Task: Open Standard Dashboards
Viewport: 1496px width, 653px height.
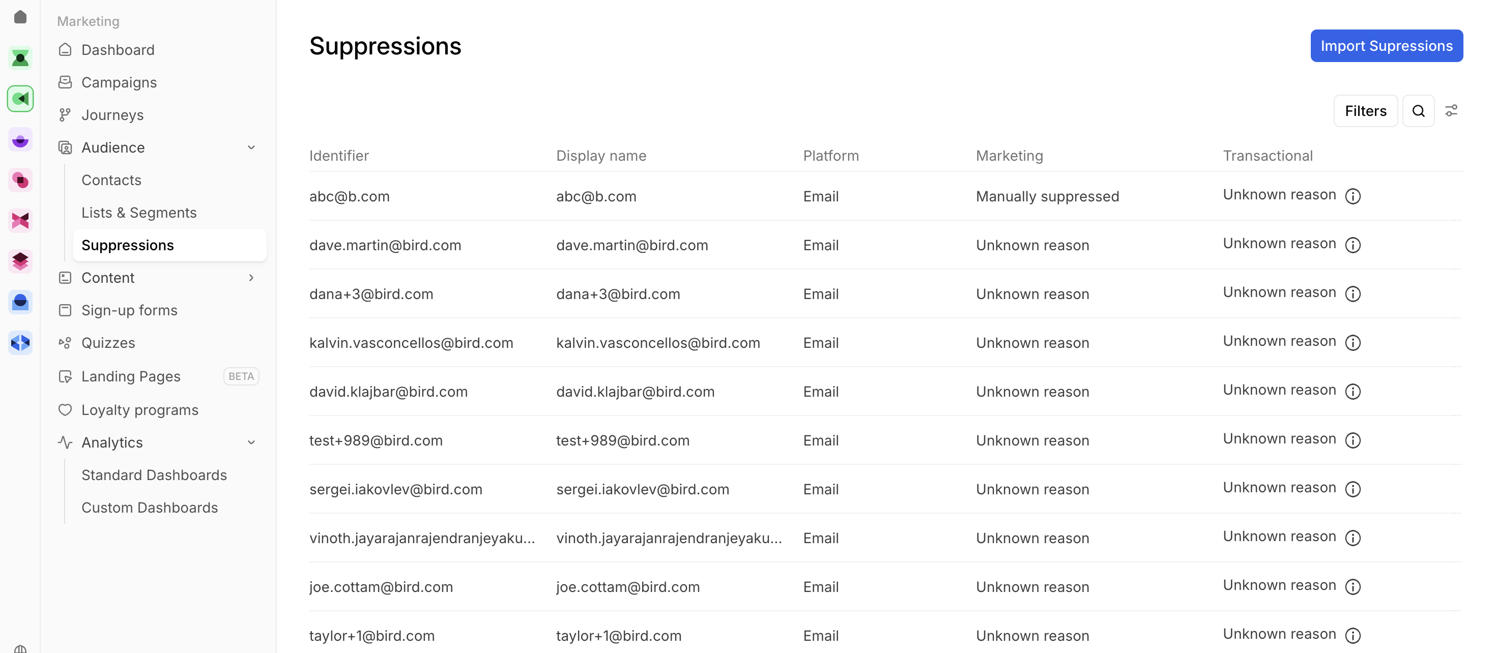Action: pyautogui.click(x=154, y=475)
